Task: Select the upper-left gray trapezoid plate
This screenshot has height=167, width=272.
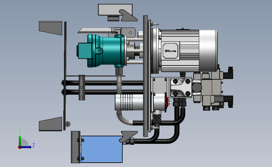Action: 51,28
